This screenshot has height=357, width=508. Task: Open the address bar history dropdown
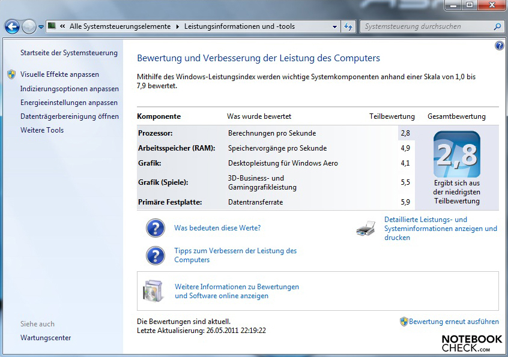coord(334,27)
